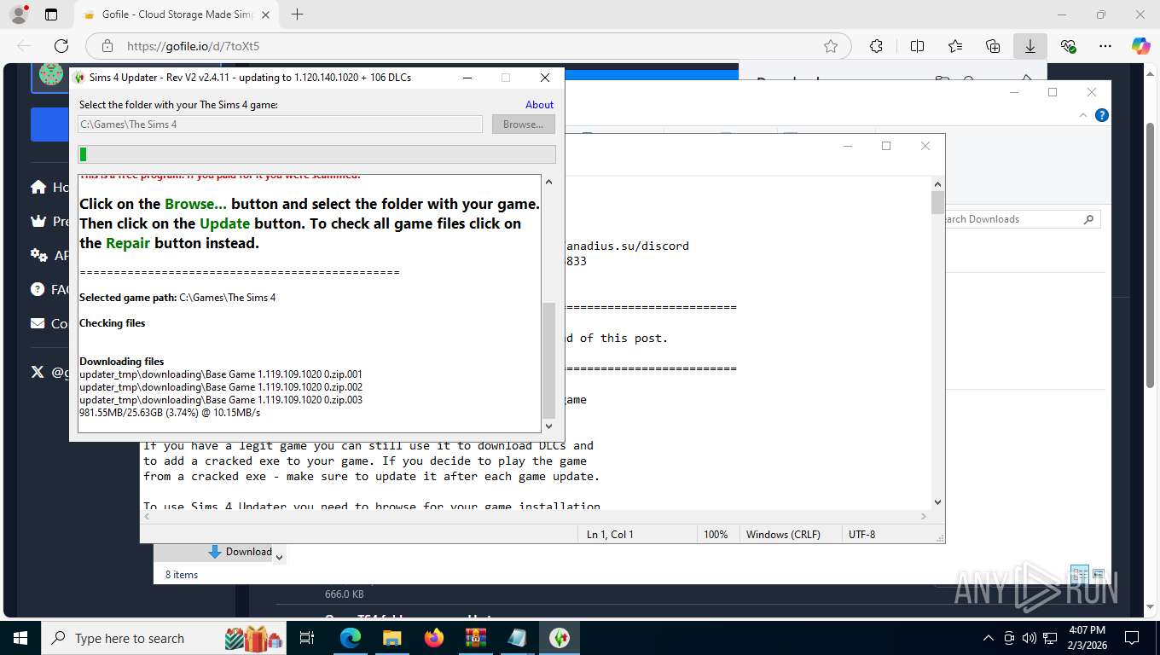
Task: Click the Browse... button in Sims 4 Updater
Action: 524,125
